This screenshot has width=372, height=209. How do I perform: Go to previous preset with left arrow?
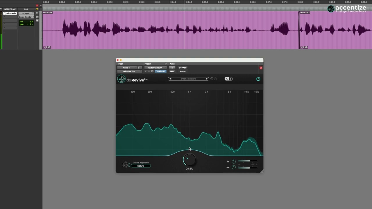click(x=170, y=79)
